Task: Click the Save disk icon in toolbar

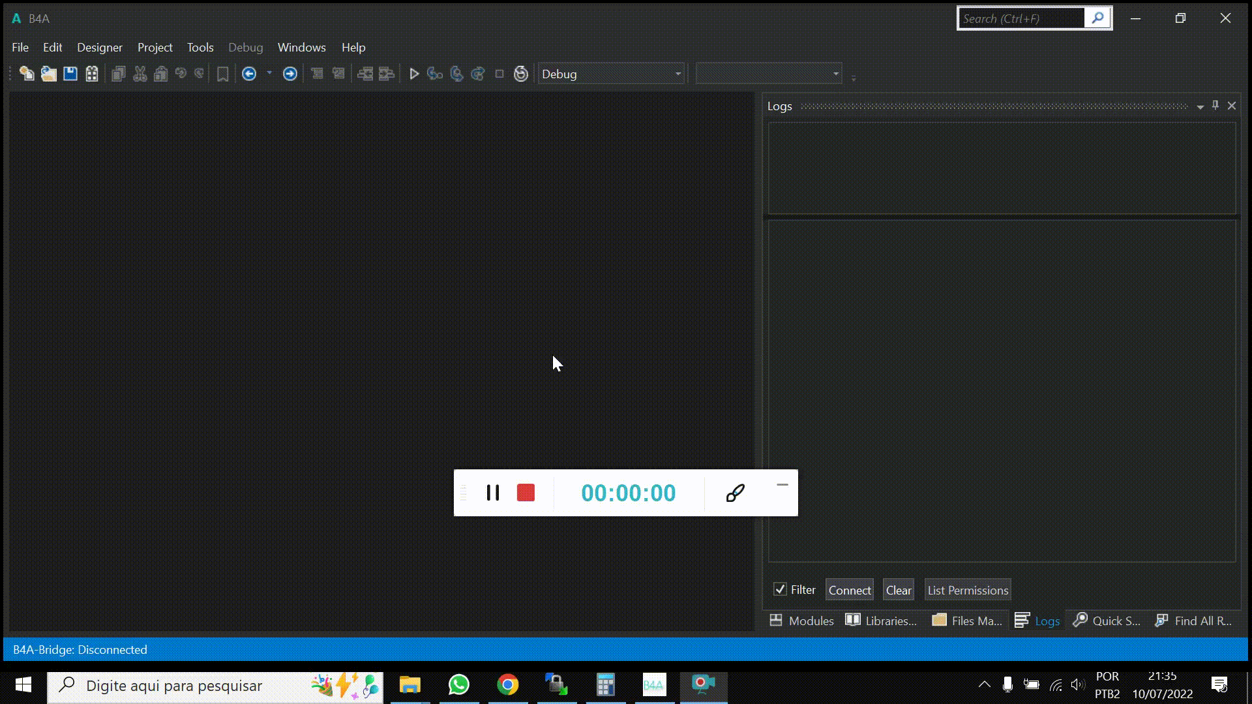Action: 70,74
